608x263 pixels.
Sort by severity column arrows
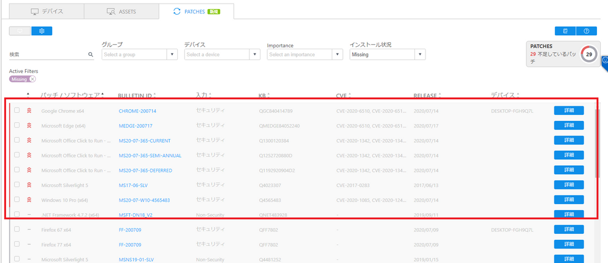point(28,95)
